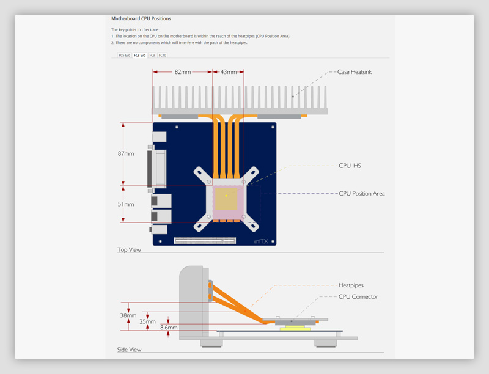The height and width of the screenshot is (374, 489).
Task: Click the CPU Connector label
Action: [x=358, y=297]
